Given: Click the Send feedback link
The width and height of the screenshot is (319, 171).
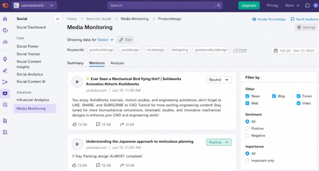Looking at the screenshot, I should pos(304,19).
